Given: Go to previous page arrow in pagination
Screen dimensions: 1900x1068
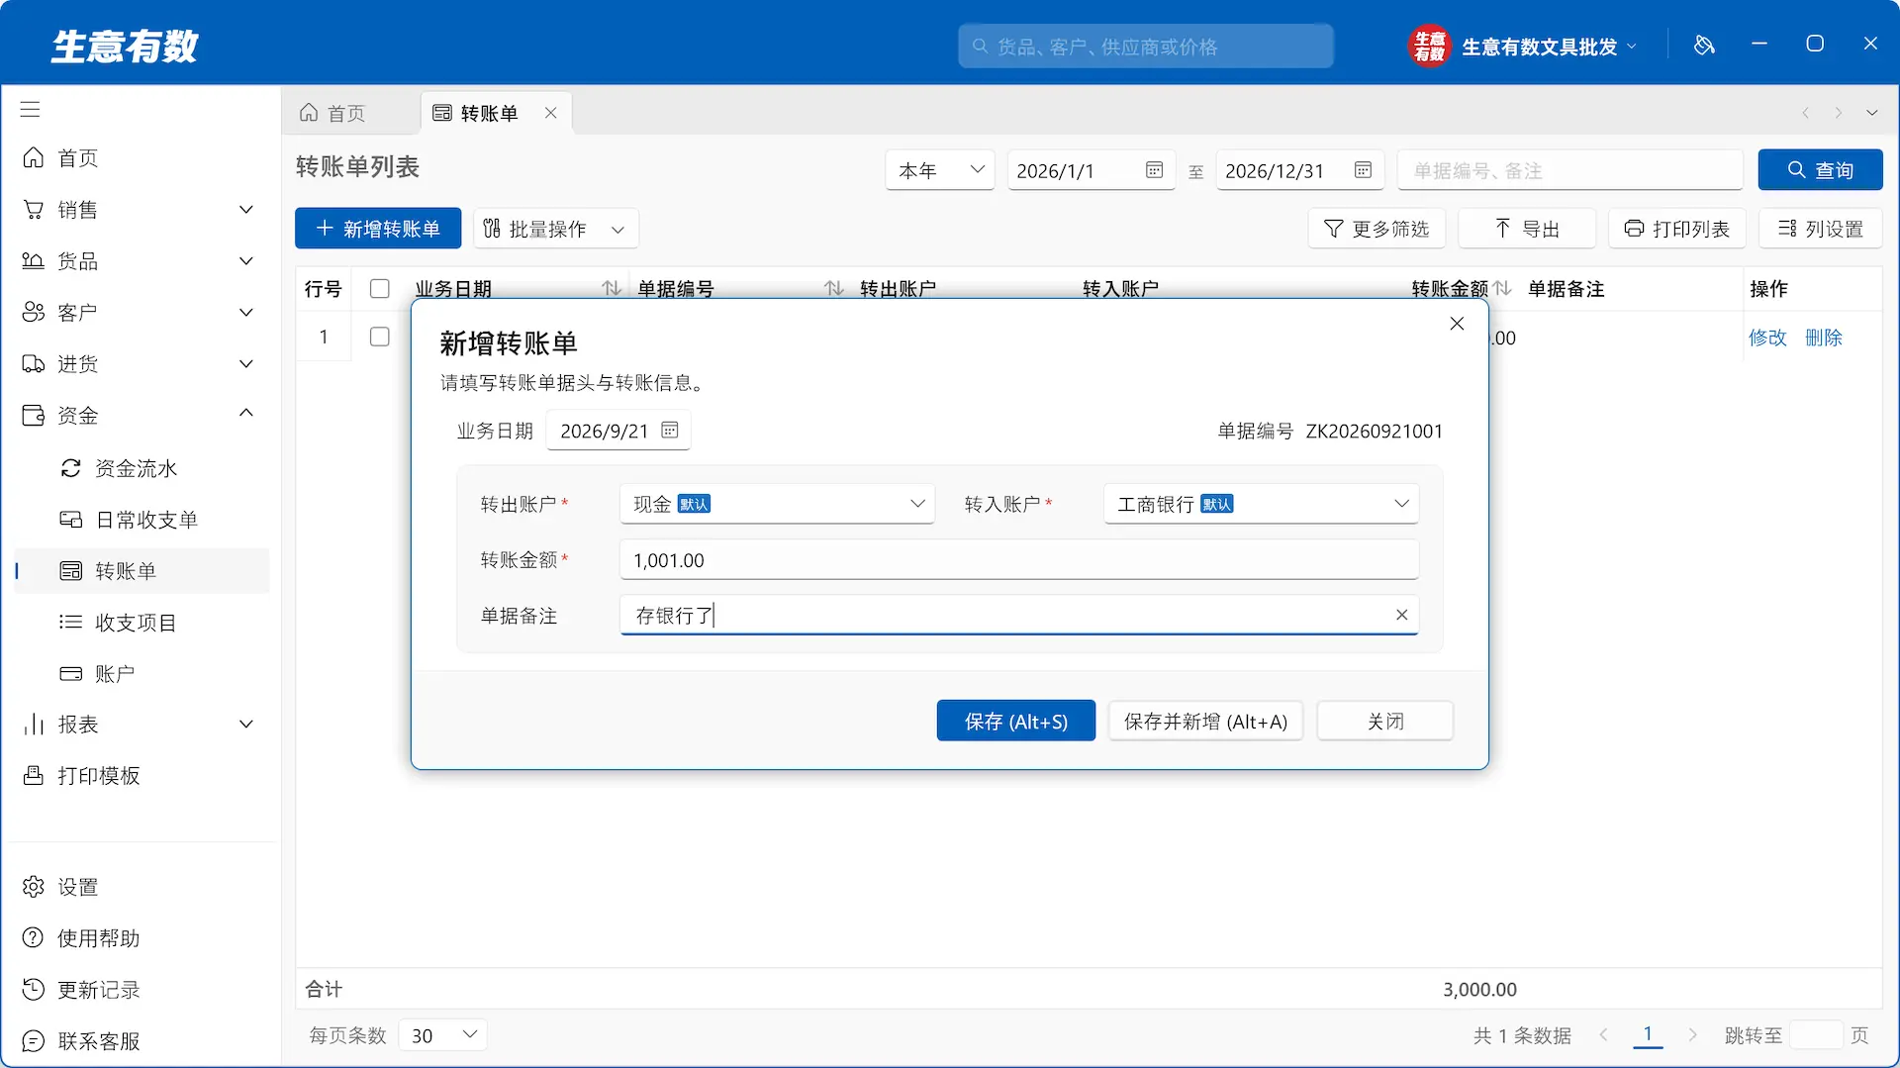Looking at the screenshot, I should point(1603,1035).
